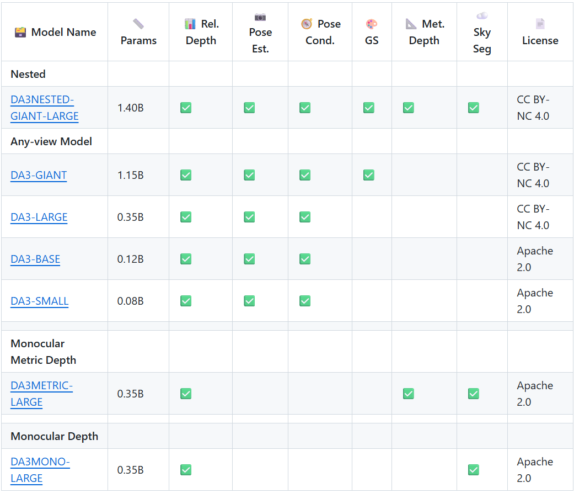Click the Sky Seg checkmark for DA3MONO-LARGE
The image size is (574, 493).
click(x=473, y=470)
